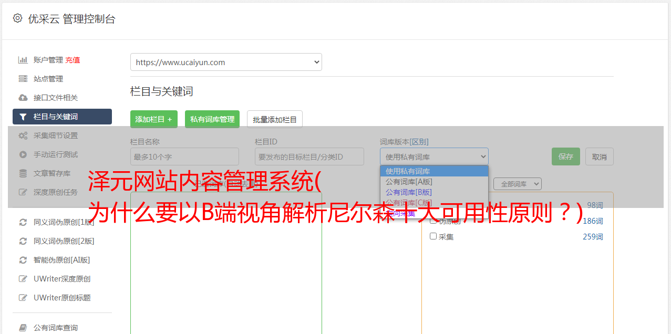This screenshot has width=671, height=334.
Task: Choose 公有词库[A版] option in the list
Action: 434,182
